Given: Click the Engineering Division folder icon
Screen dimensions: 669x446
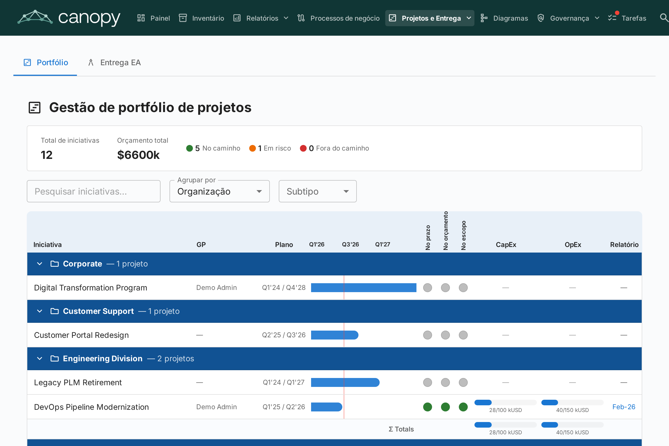Looking at the screenshot, I should [55, 358].
